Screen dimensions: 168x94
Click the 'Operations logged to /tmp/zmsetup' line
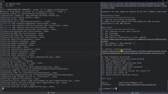coord(31,16)
